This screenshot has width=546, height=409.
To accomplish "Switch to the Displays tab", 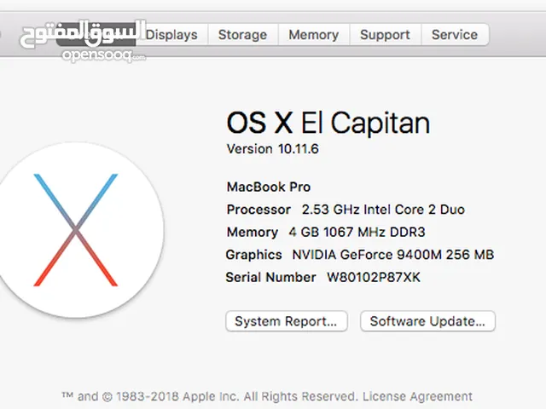I will point(171,34).
